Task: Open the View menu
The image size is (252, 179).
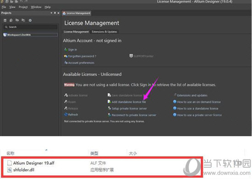Action: [12, 7]
